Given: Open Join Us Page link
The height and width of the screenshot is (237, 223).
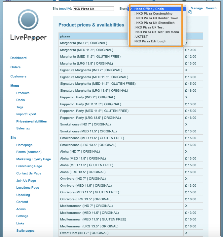Looking at the screenshot, I should pos(26,181).
